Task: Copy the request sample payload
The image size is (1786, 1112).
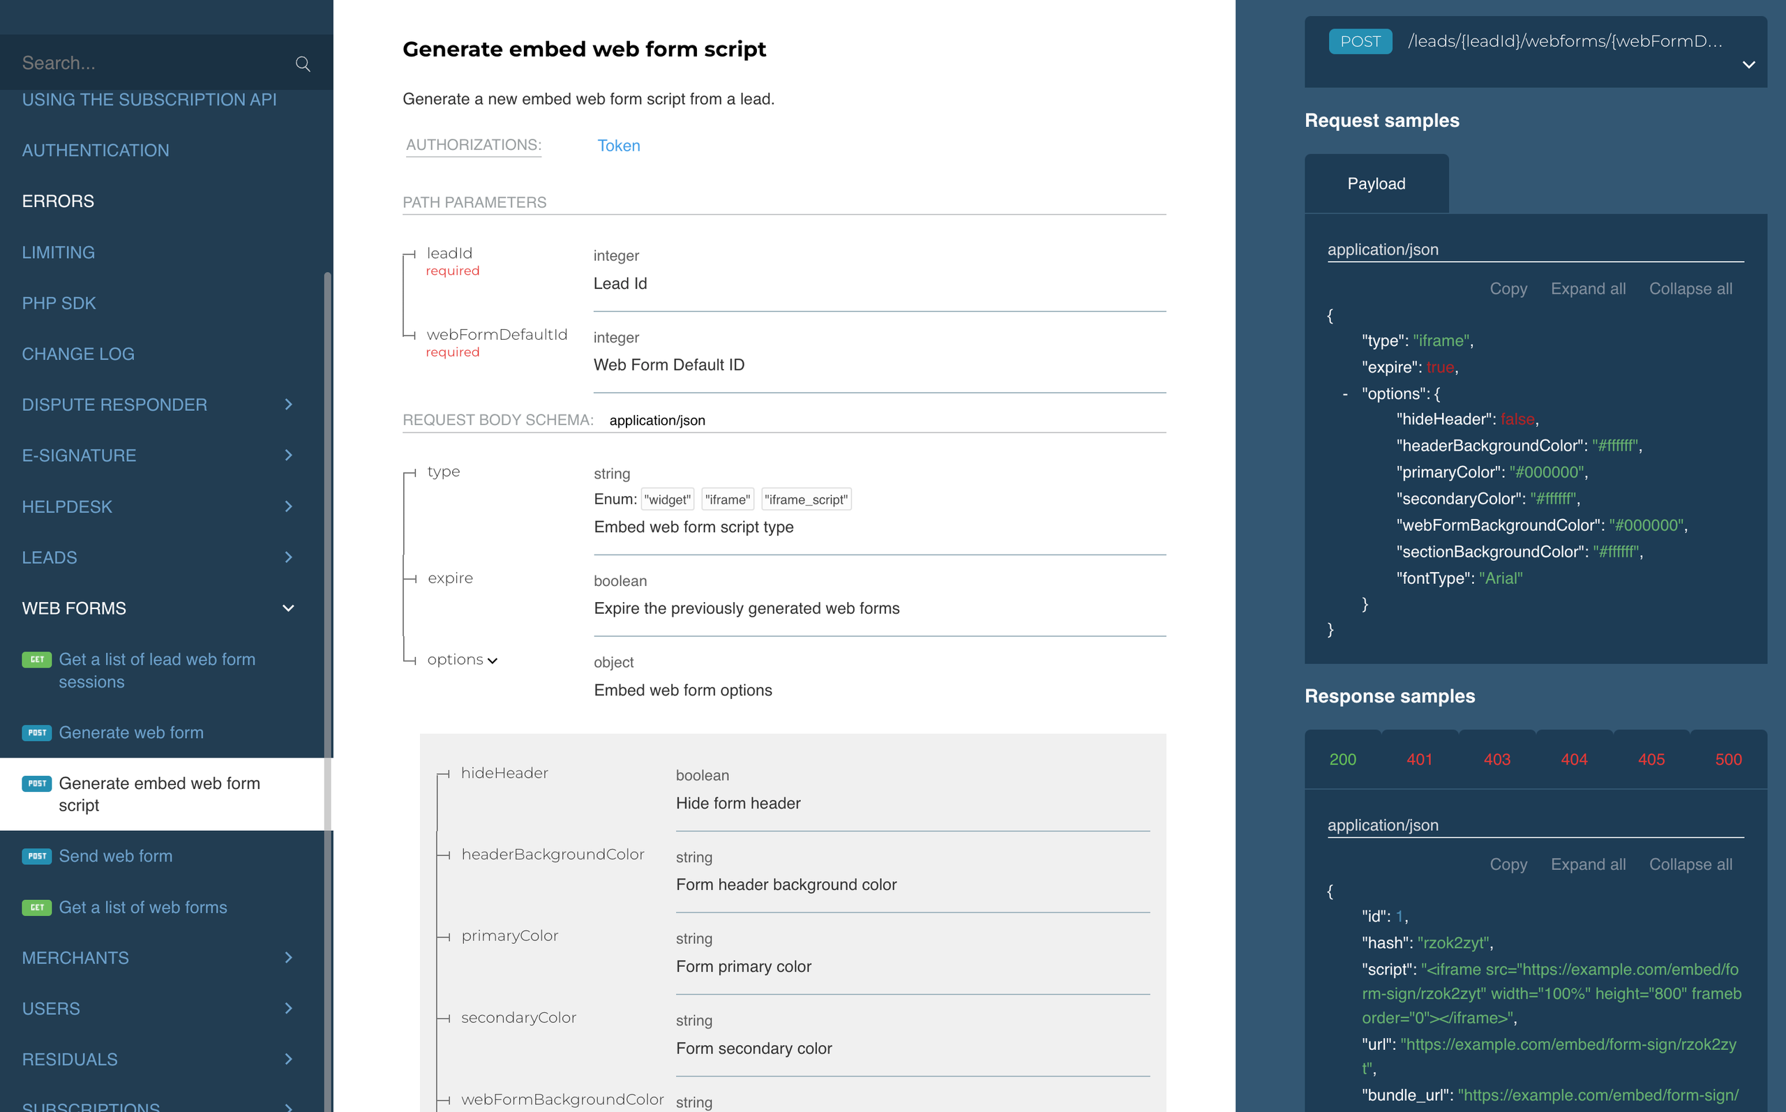Action: click(x=1508, y=289)
